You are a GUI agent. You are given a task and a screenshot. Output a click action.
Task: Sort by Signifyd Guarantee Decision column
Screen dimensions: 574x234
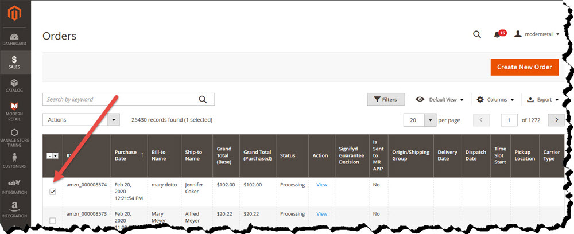point(352,155)
